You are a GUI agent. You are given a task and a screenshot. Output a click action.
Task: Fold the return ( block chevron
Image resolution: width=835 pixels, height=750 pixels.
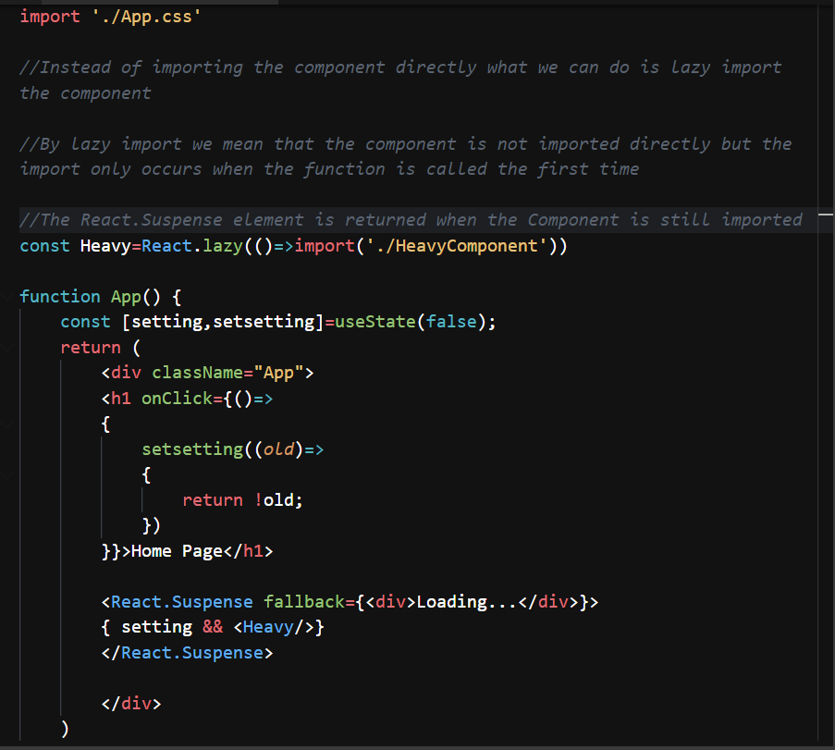(7, 348)
